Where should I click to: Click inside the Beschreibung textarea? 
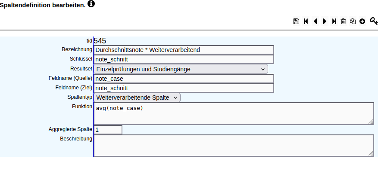coord(234,146)
